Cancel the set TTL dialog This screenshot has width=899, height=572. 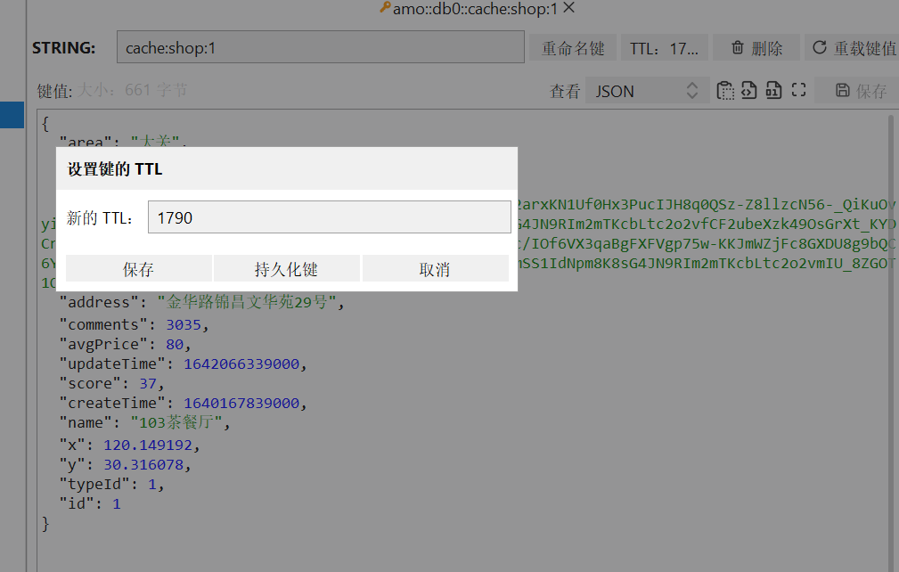[435, 269]
